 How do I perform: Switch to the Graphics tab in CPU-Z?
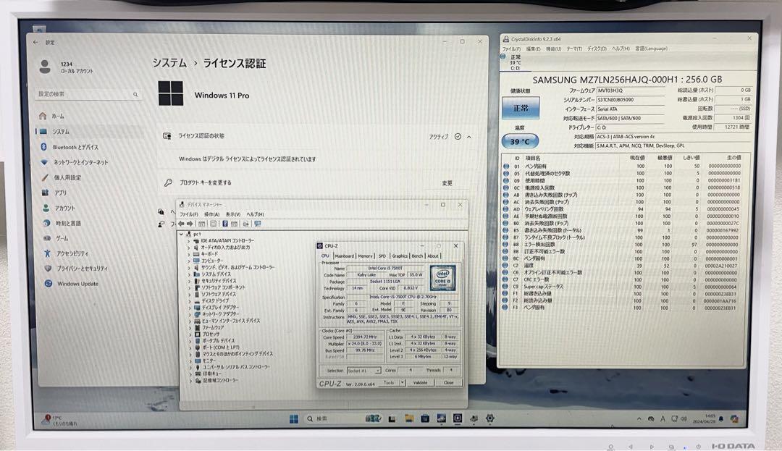click(x=400, y=256)
